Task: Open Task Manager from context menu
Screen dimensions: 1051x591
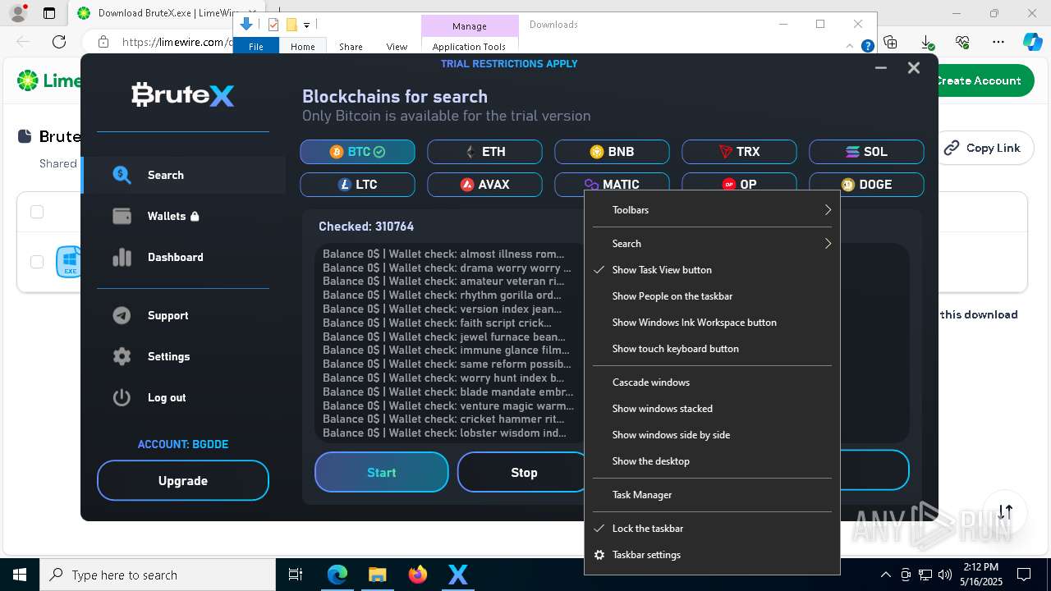Action: (712, 495)
